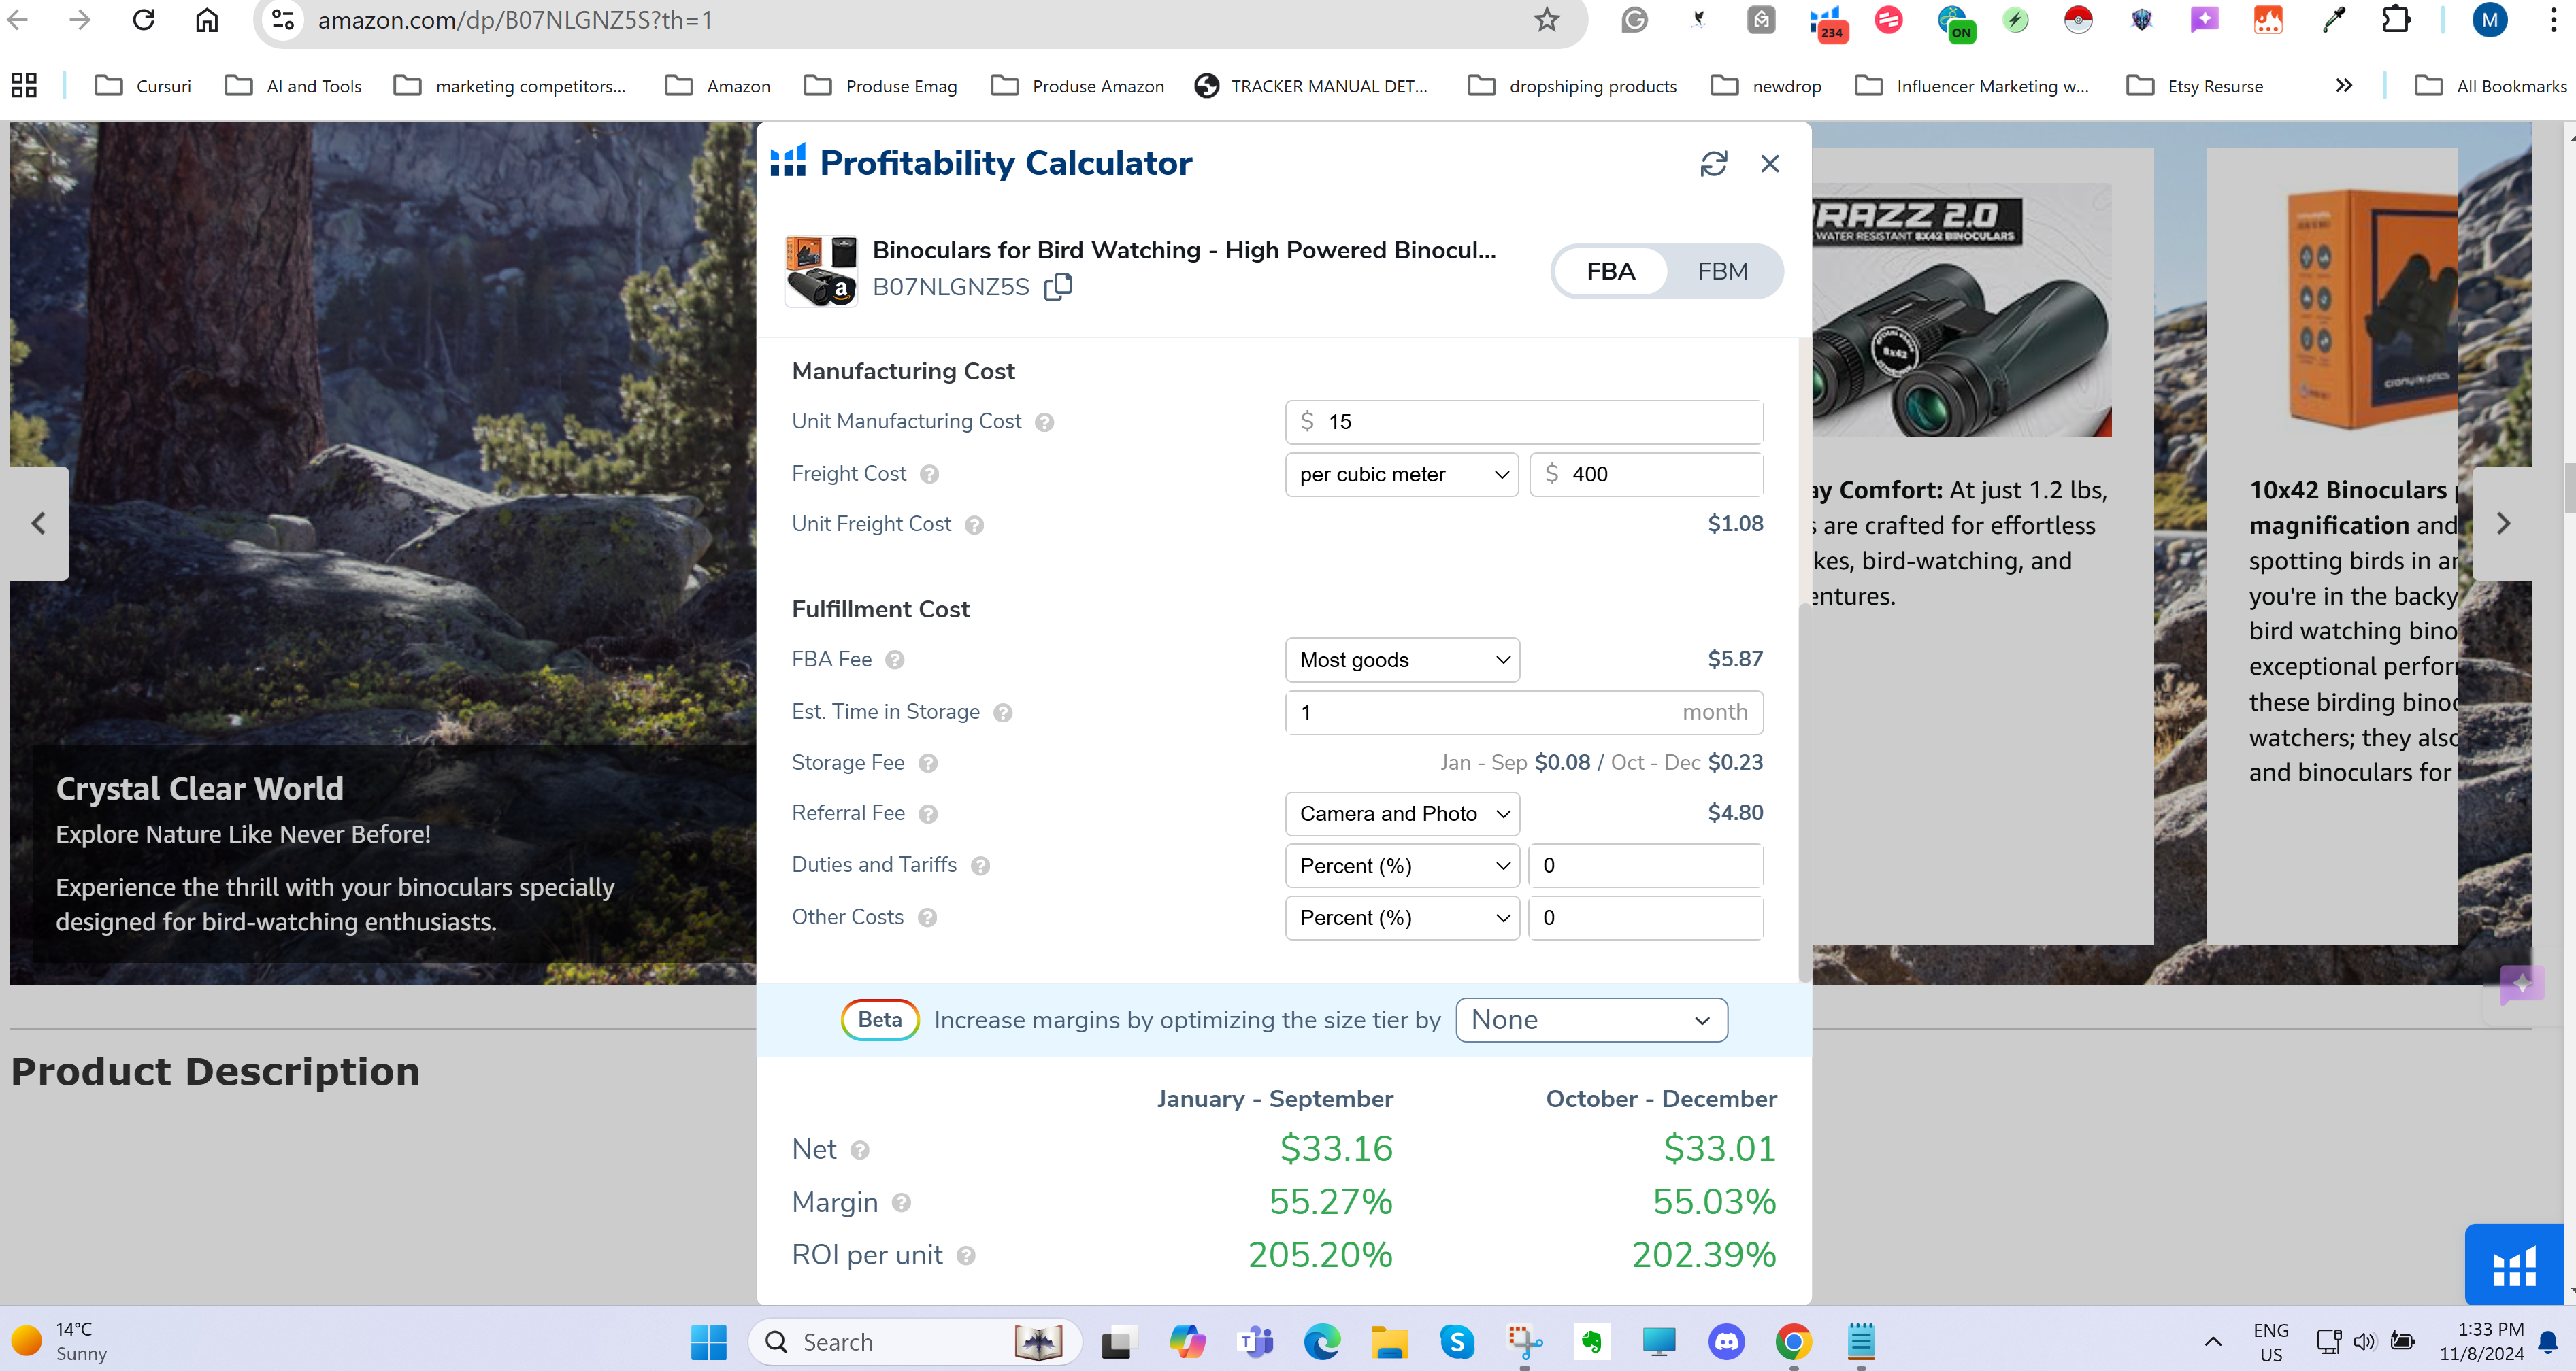Show hidden system tray icons
The height and width of the screenshot is (1371, 2576).
click(x=2213, y=1341)
